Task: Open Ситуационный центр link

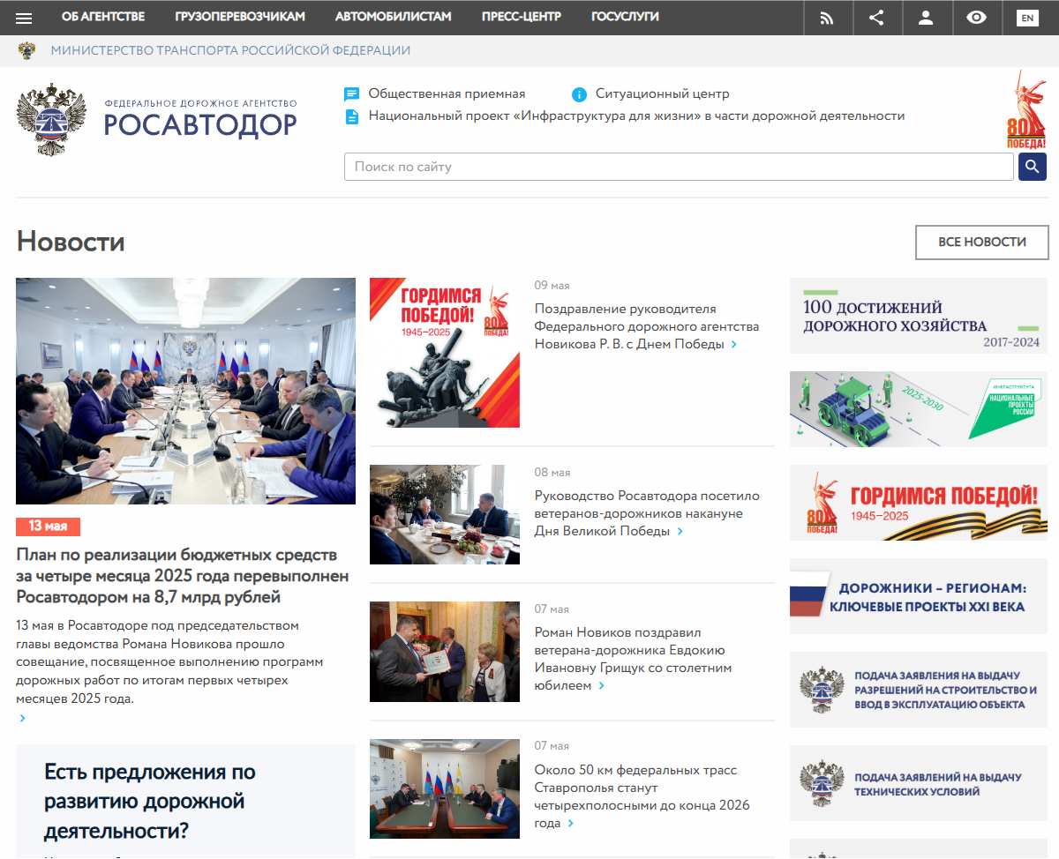Action: point(663,93)
